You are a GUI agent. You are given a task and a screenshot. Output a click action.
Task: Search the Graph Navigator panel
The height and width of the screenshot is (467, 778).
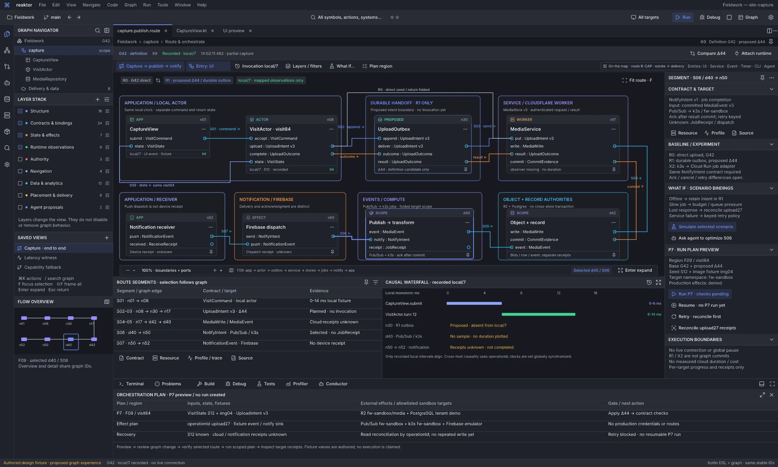click(x=98, y=30)
